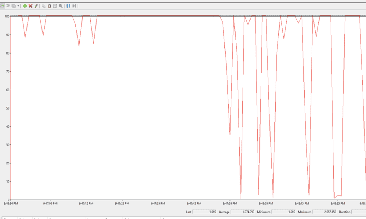
Task: Open the View Log Data icon
Action: tap(8, 6)
